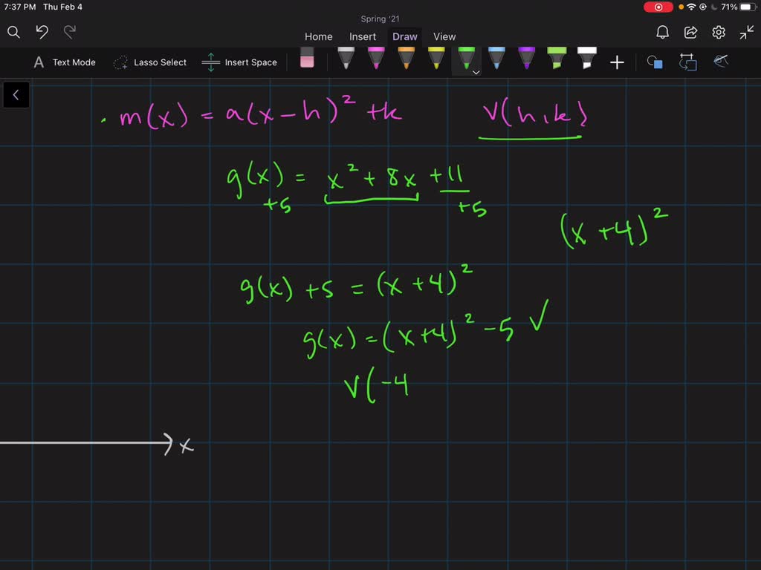Open search with the magnifier icon
761x570 pixels.
[13, 33]
